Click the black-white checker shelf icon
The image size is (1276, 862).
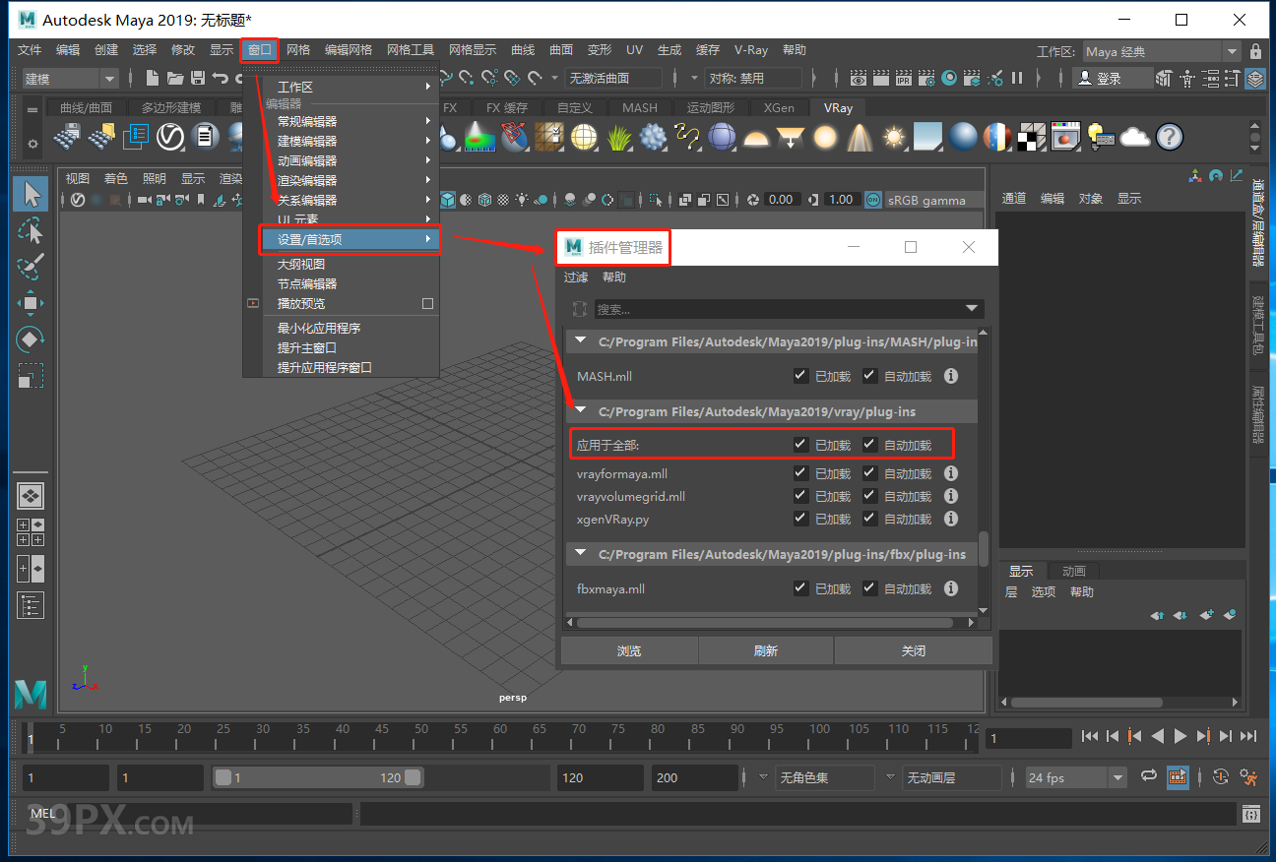coord(1031,137)
